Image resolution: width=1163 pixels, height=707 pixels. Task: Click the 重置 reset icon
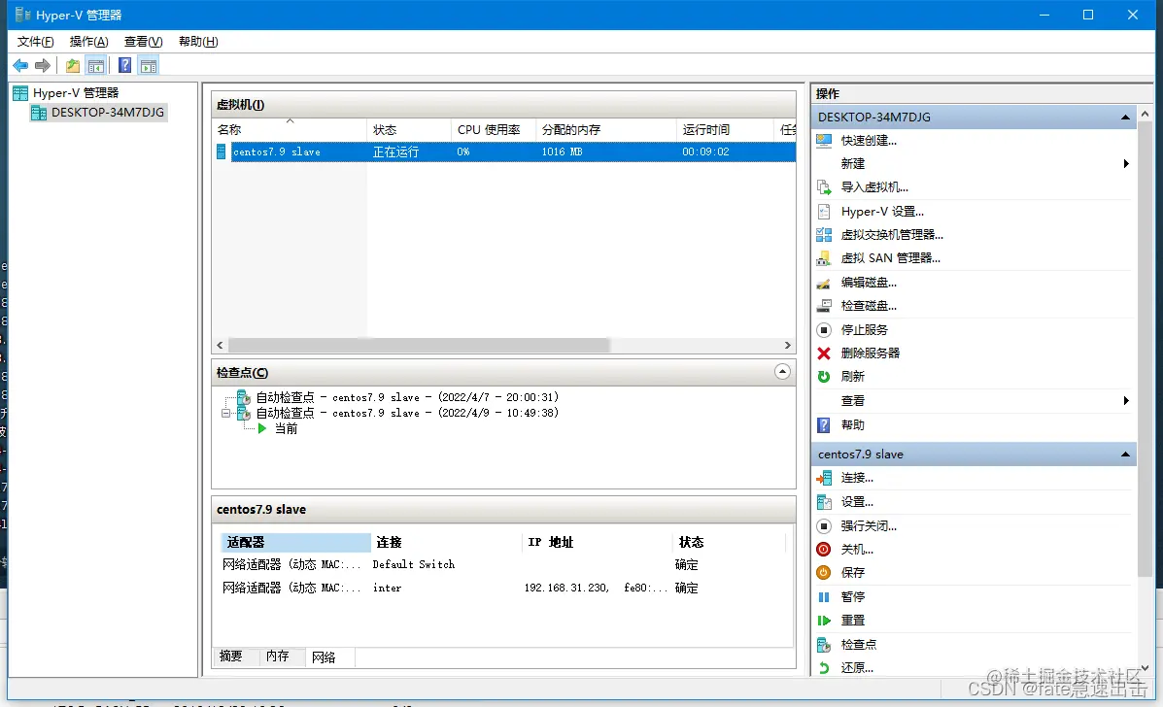pyautogui.click(x=824, y=621)
